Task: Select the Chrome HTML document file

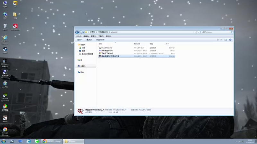Action: [x=137, y=53]
